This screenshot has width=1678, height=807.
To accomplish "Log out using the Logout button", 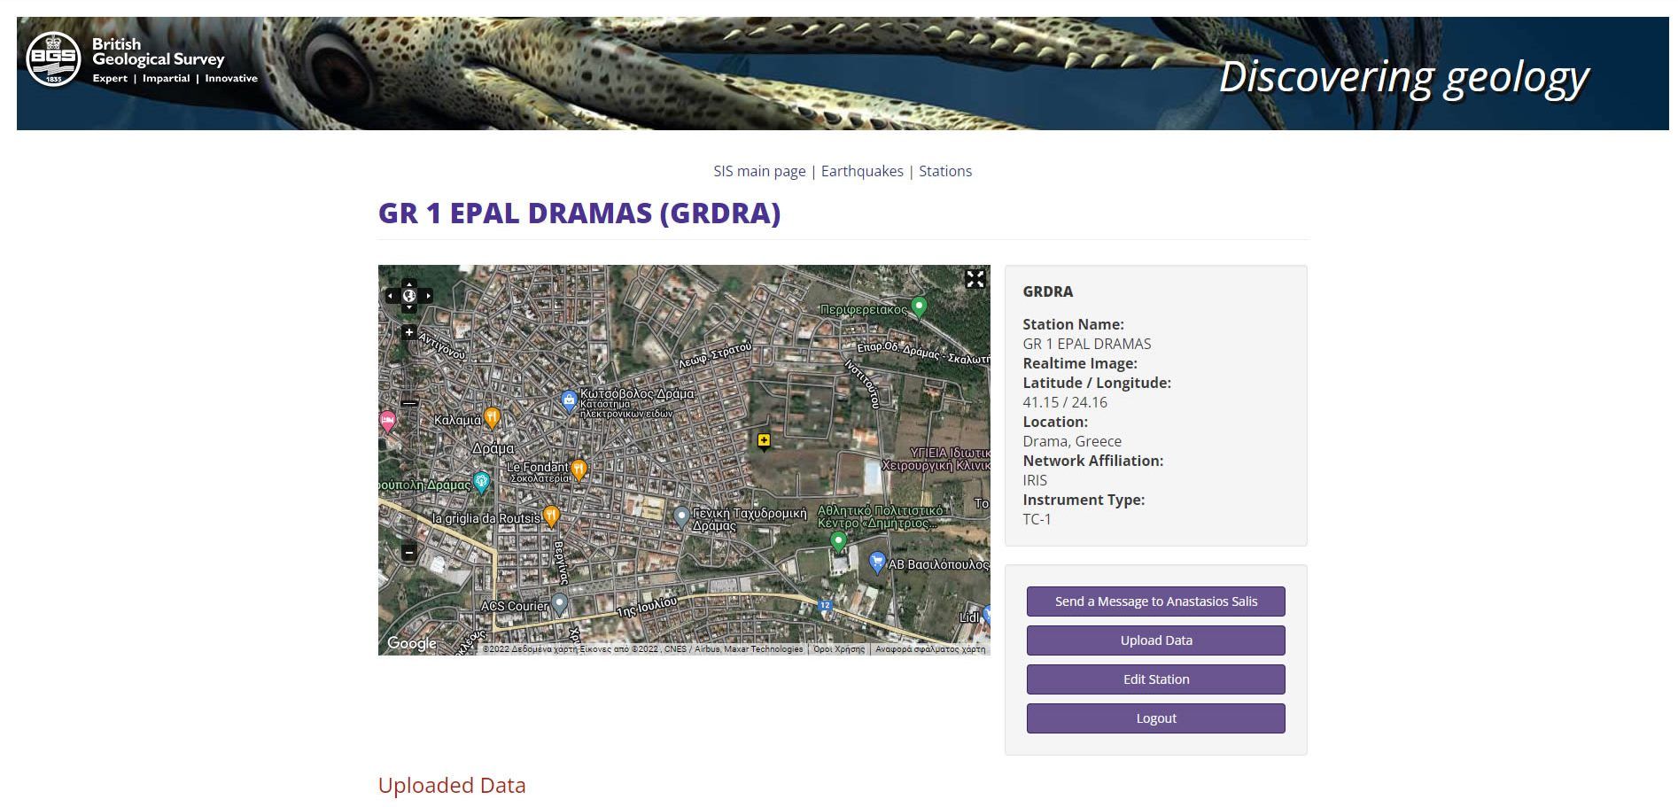I will pos(1155,718).
